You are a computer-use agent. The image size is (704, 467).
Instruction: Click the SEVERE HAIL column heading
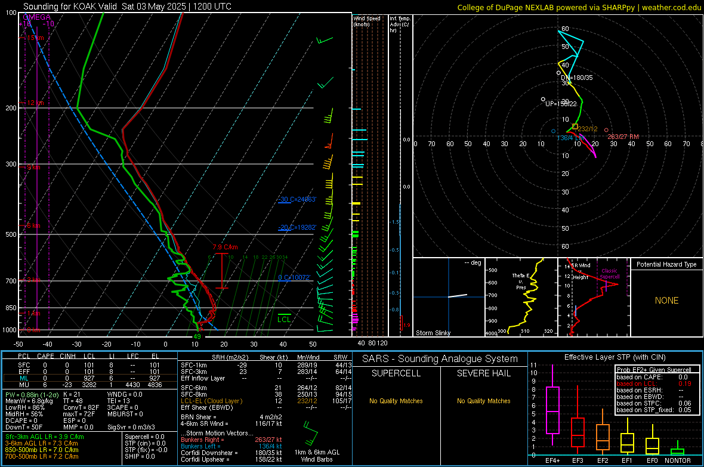pos(483,373)
